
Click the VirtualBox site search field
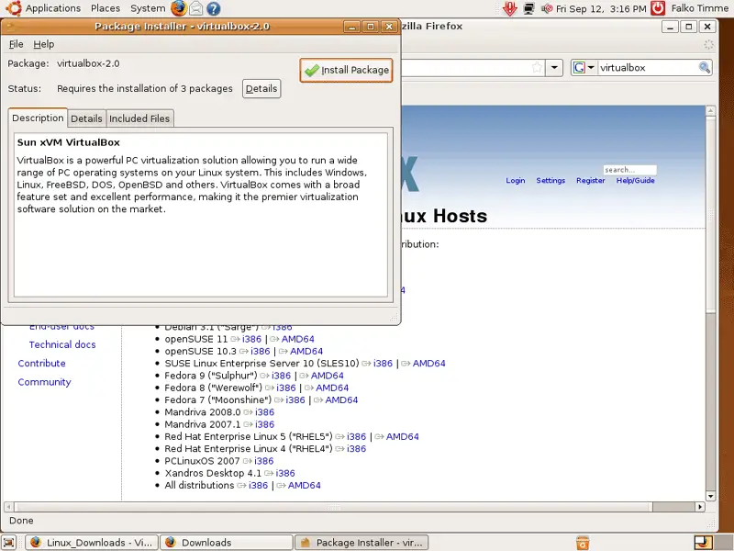[x=629, y=170]
